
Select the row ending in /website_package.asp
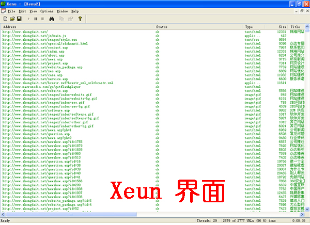click(153, 67)
